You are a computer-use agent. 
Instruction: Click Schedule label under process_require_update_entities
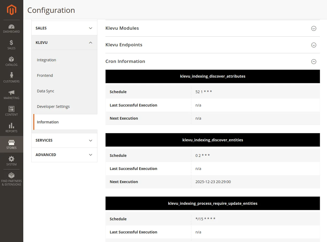118,219
